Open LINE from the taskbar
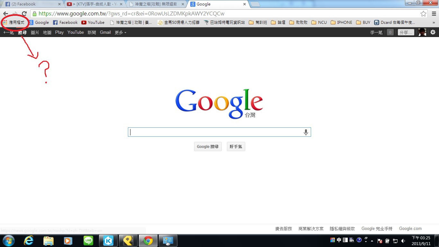Image resolution: width=439 pixels, height=247 pixels. click(88, 241)
